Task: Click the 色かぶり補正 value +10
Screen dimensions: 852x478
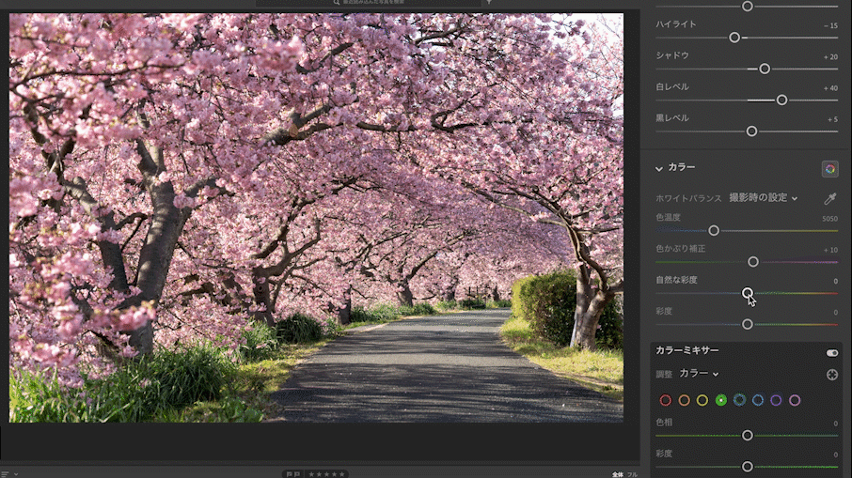Action: 830,250
